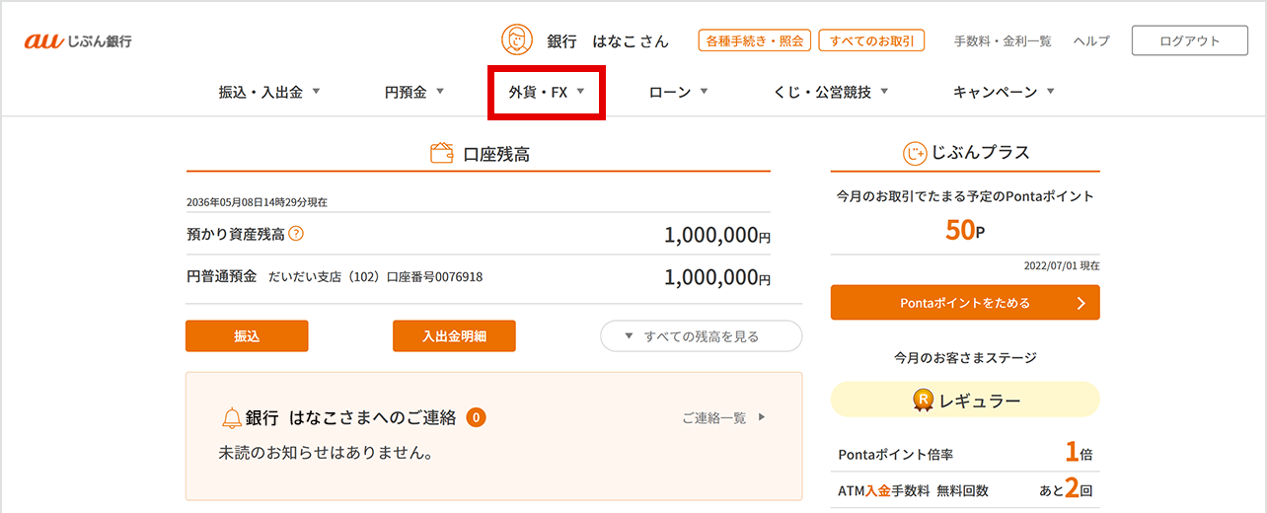Click the wallet icon beside 口座残高
Viewport: 1267px width, 513px height.
(442, 153)
